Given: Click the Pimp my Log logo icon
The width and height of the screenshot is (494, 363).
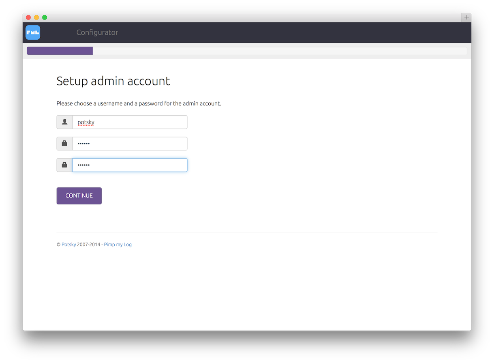Looking at the screenshot, I should (x=33, y=32).
